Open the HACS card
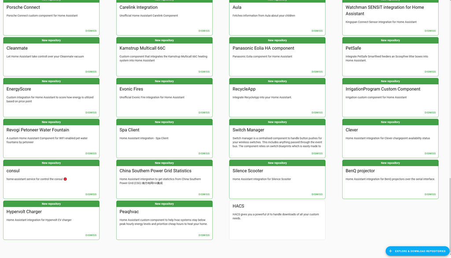 277,220
